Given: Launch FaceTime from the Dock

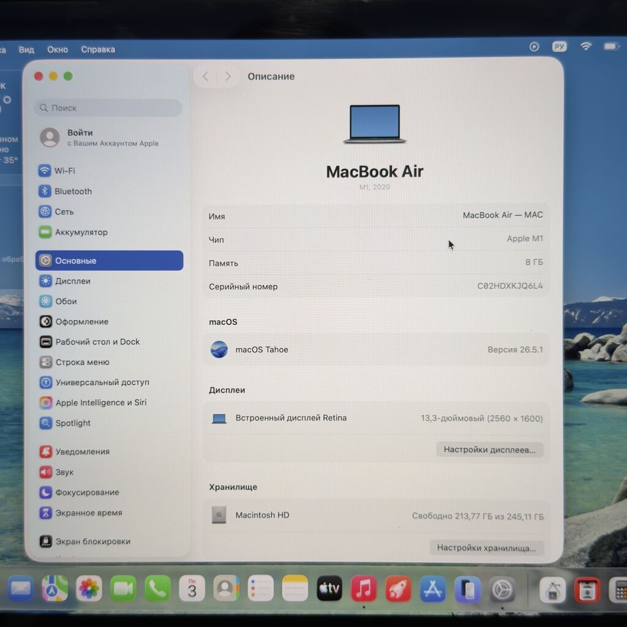Looking at the screenshot, I should point(123,588).
